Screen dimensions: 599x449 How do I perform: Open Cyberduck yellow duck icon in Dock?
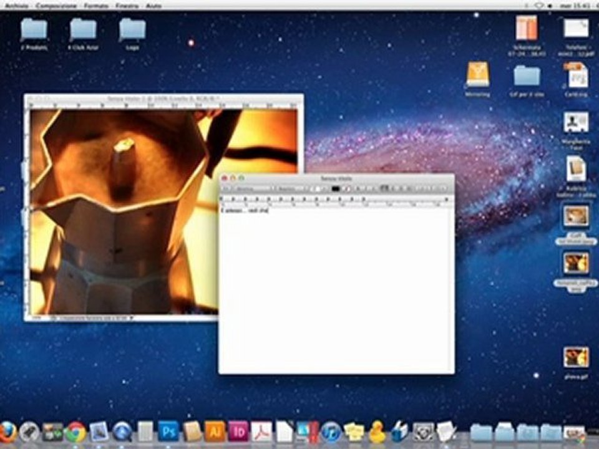click(377, 432)
